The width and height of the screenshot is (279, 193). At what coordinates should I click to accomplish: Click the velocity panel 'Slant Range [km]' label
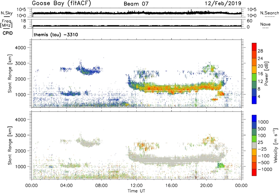pos(10,146)
